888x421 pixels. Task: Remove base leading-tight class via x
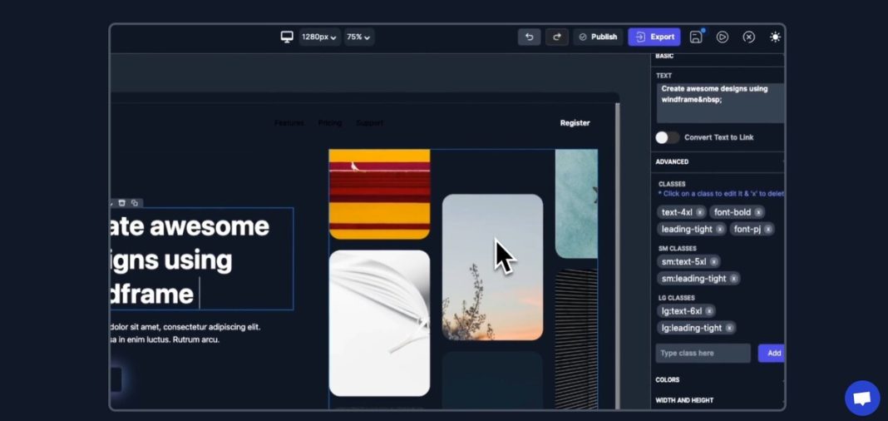click(720, 230)
